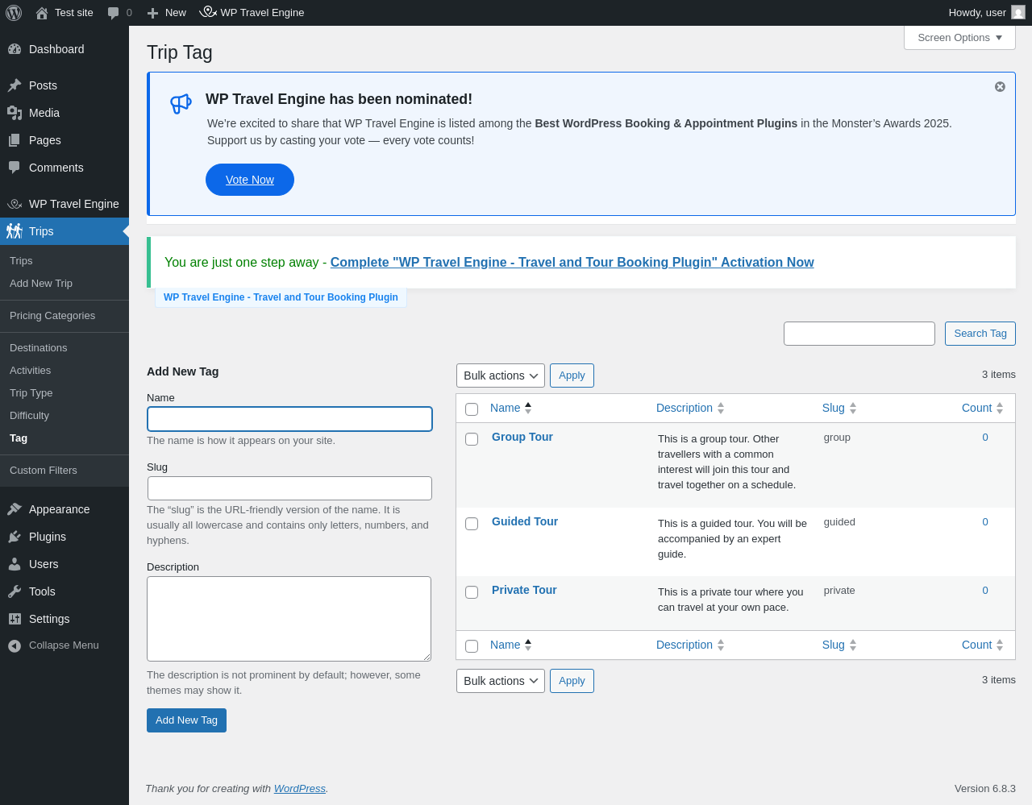Click the Media icon in sidebar
Viewport: 1032px width, 805px height.
tap(15, 113)
